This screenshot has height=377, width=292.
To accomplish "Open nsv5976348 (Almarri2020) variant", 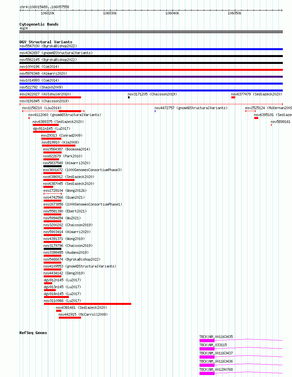I will tap(43, 73).
